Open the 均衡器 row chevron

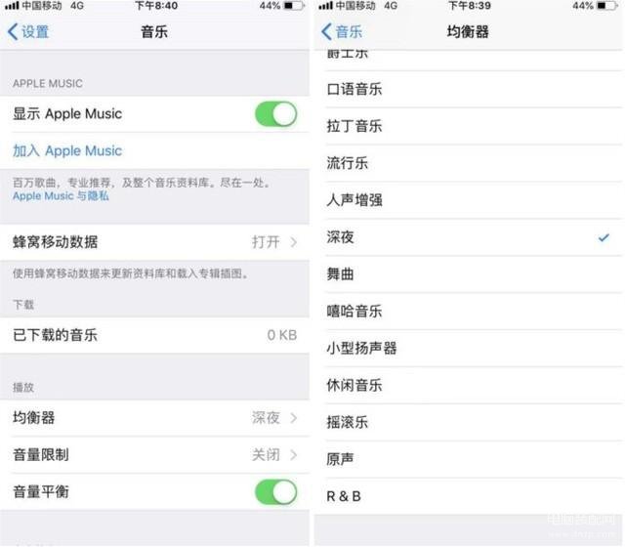[x=294, y=418]
